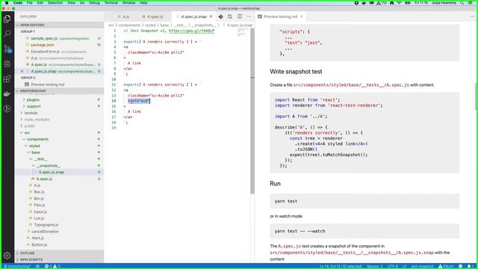Select A.spec.js in the file tree
The width and height of the screenshot is (478, 269).
click(x=44, y=179)
